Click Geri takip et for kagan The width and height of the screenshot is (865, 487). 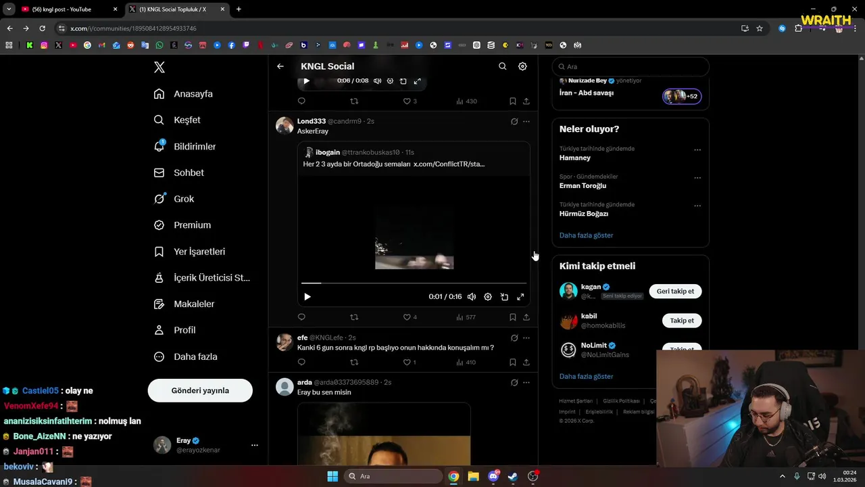(x=675, y=291)
